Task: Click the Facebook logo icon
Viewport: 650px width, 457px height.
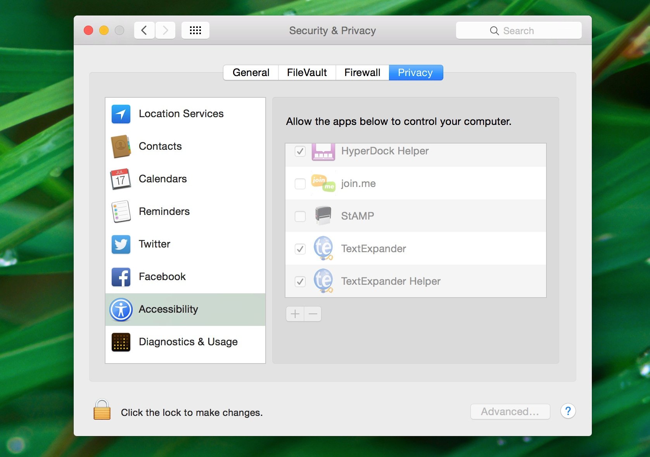Action: [121, 277]
